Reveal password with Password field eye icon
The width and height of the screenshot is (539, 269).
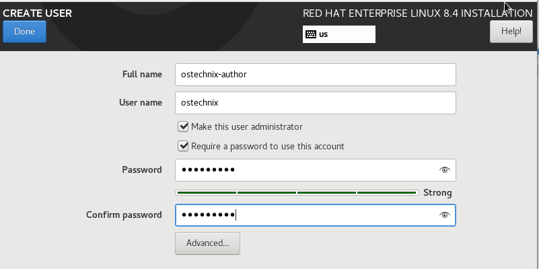pyautogui.click(x=445, y=169)
